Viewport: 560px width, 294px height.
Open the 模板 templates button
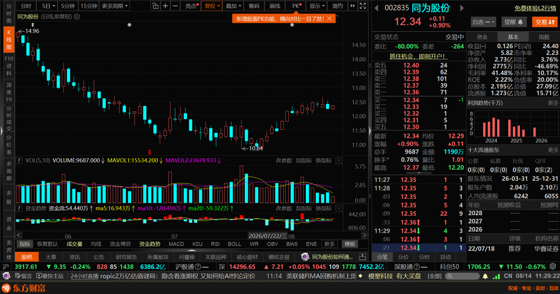tap(349, 244)
